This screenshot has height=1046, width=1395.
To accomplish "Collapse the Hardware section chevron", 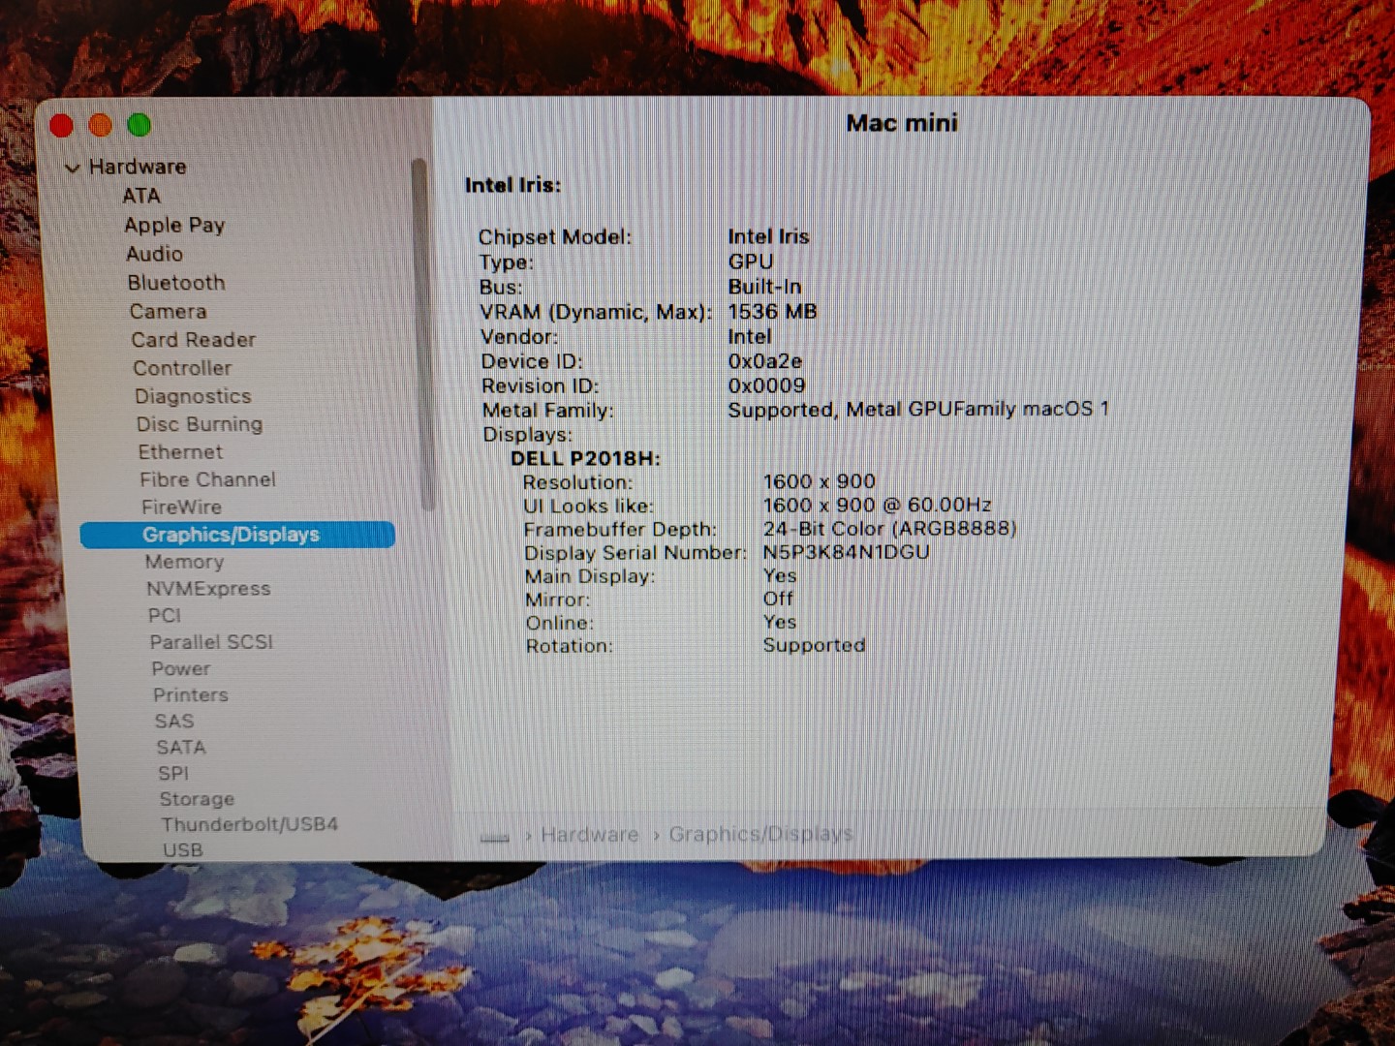I will (x=72, y=168).
